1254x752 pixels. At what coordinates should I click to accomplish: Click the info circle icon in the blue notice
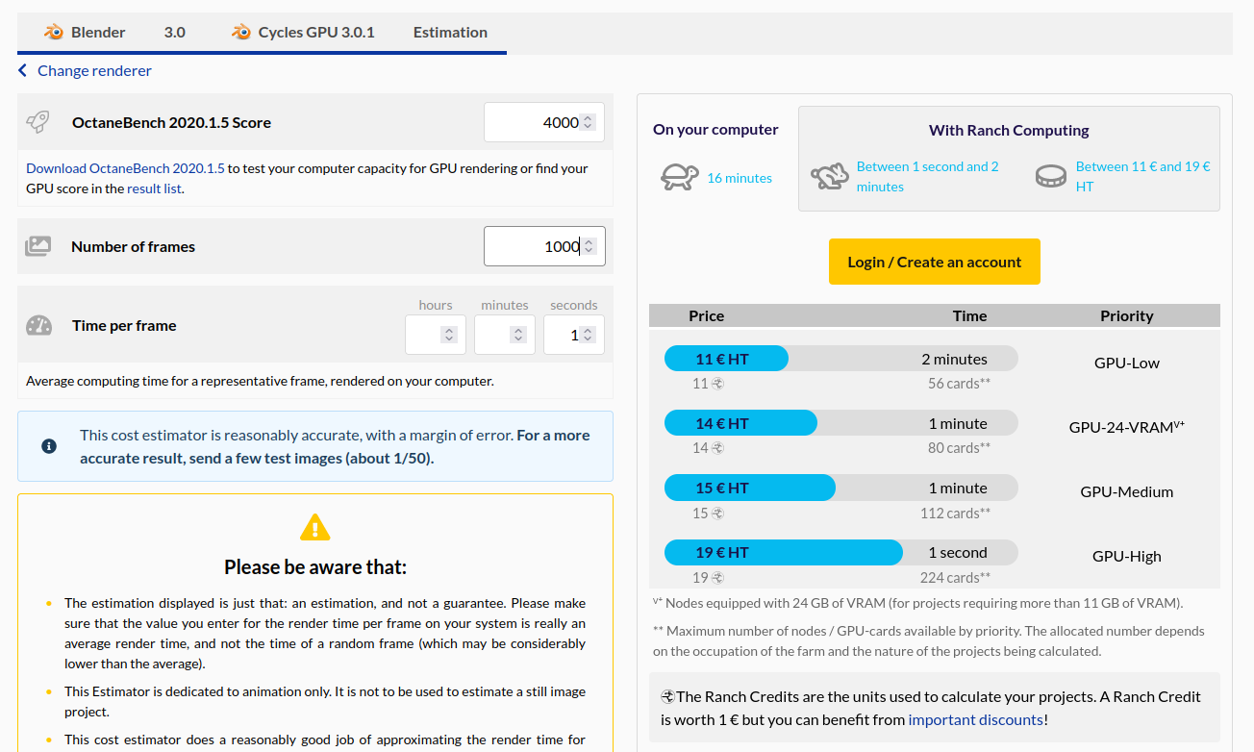49,446
